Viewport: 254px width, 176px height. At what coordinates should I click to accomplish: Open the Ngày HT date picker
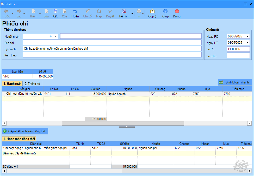click(x=247, y=43)
